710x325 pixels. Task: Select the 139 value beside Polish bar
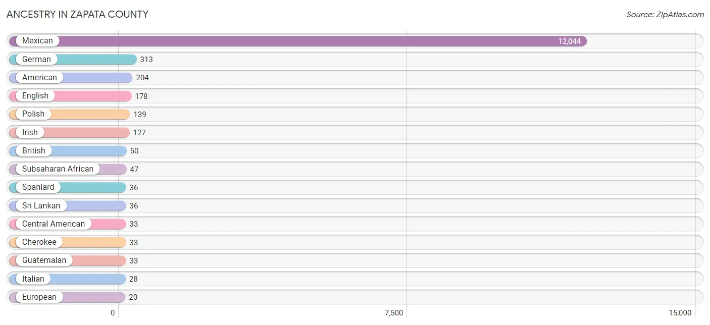tap(140, 115)
